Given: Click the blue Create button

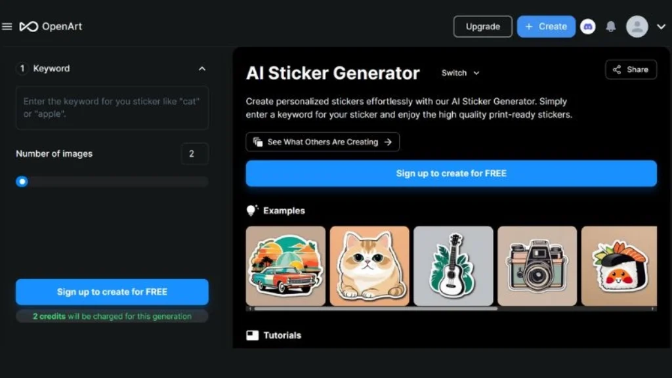Looking at the screenshot, I should tap(546, 26).
